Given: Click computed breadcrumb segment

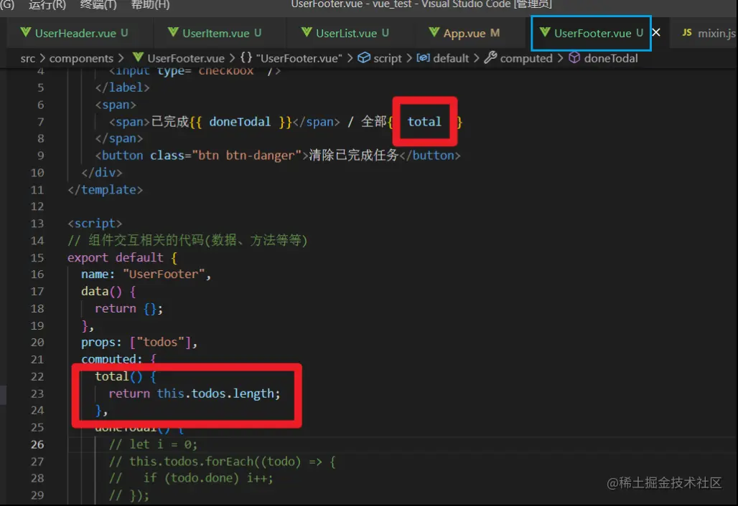Looking at the screenshot, I should point(526,58).
